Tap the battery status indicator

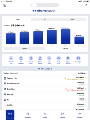point(88,1)
